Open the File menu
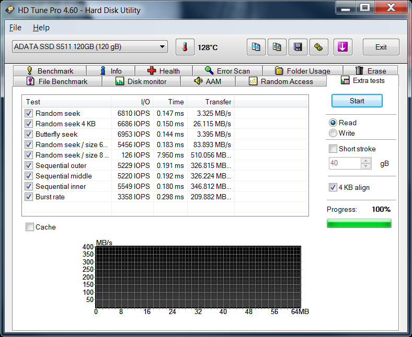Screen dimensions: 412x337 (x=15, y=28)
